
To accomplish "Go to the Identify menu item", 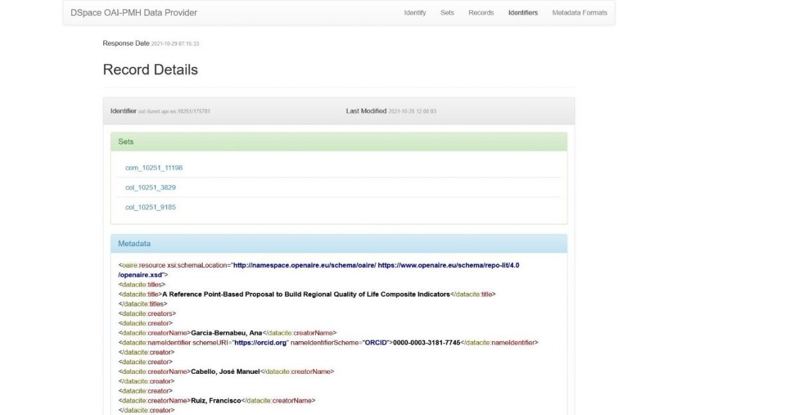I will pos(414,13).
